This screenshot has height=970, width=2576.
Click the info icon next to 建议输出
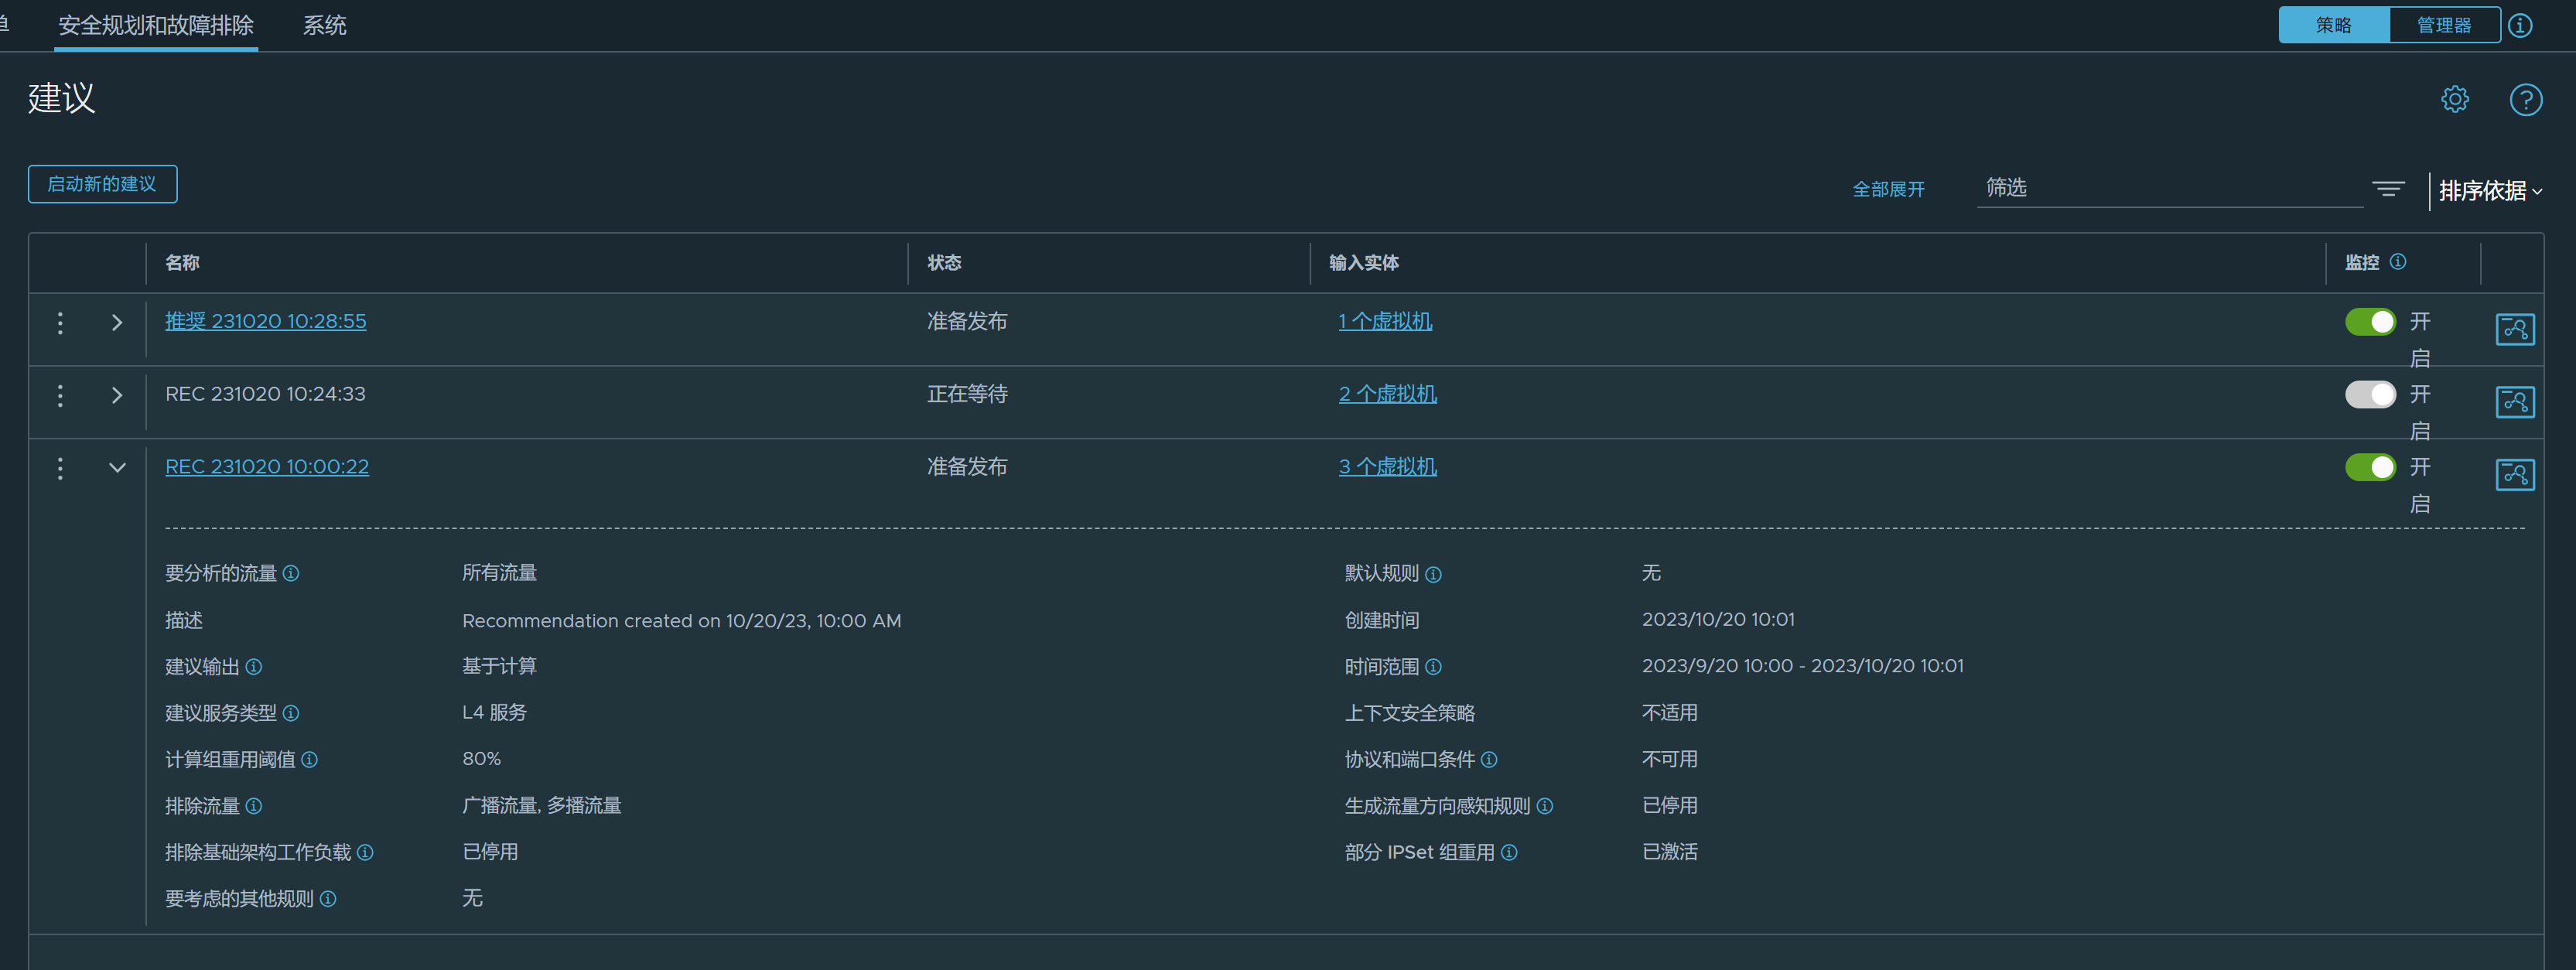click(254, 666)
